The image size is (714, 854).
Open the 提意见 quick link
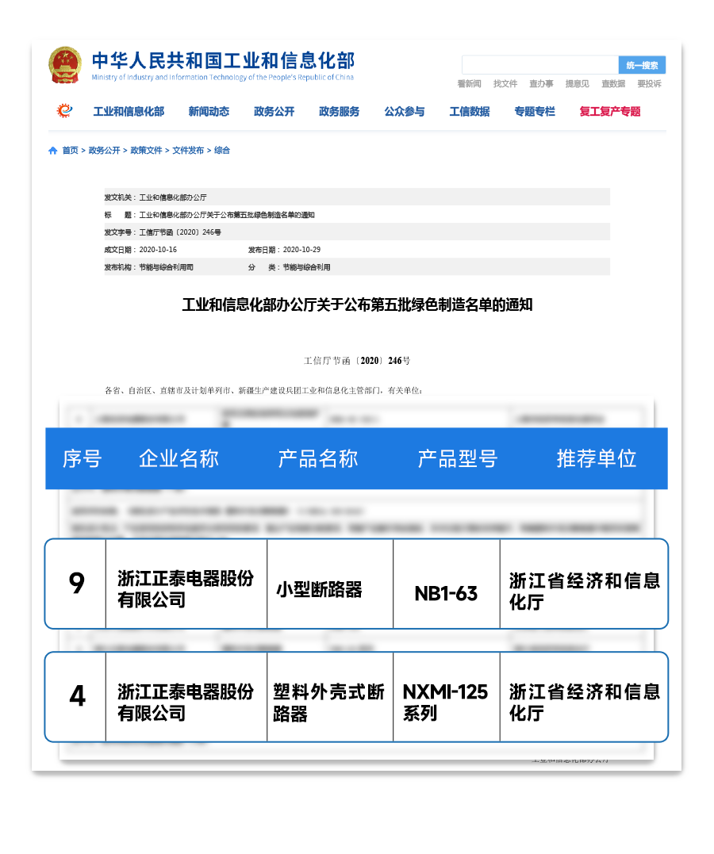click(x=578, y=83)
